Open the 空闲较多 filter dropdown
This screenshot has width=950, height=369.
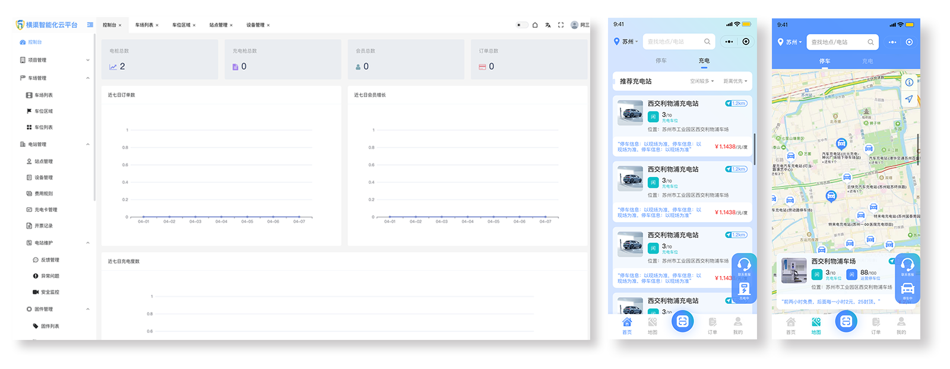tap(702, 81)
